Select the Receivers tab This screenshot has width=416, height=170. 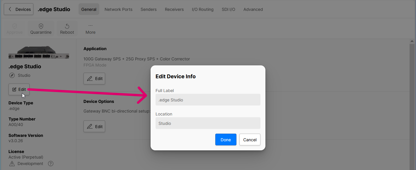click(x=174, y=9)
